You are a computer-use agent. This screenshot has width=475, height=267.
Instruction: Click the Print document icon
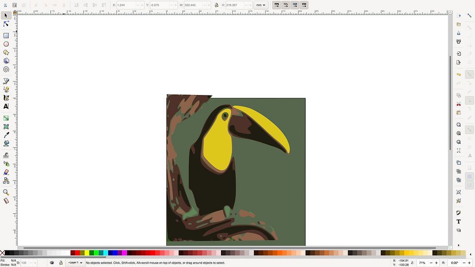click(459, 42)
